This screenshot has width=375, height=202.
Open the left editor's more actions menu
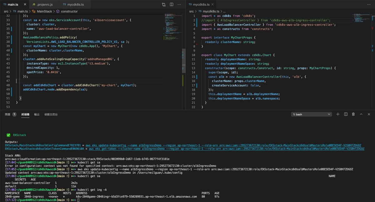[180, 5]
